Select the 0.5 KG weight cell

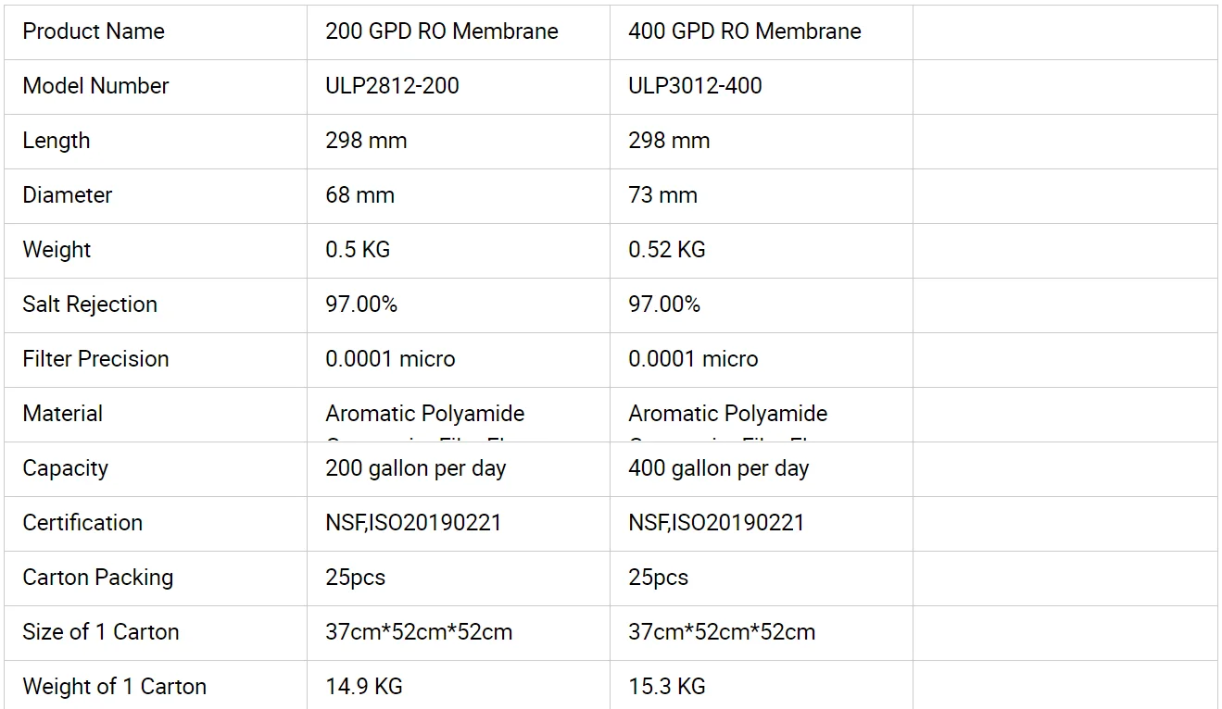tap(358, 250)
